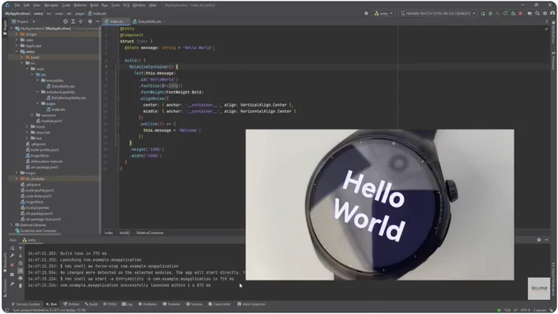Collapse the entryability folder

[x=38, y=80]
